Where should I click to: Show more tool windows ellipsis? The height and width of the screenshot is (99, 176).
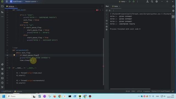[2, 16]
